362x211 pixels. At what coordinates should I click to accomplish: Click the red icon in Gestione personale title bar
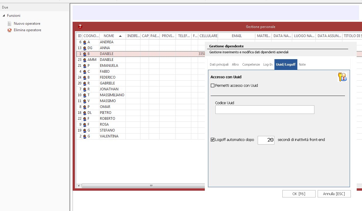point(80,26)
